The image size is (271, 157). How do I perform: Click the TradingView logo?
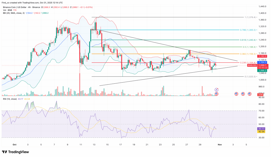[15, 152]
